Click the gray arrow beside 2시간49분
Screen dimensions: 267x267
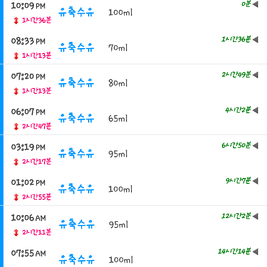pyautogui.click(x=255, y=75)
